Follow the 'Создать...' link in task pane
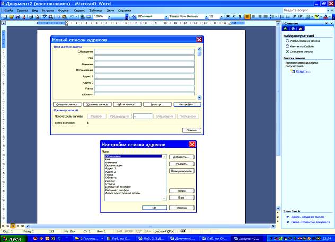Screen dimensions: 335x242 (303, 71)
